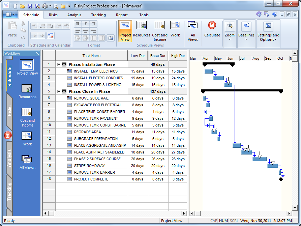Open Resources view from the ribbon
This screenshot has width=301, height=226.
coord(142,29)
